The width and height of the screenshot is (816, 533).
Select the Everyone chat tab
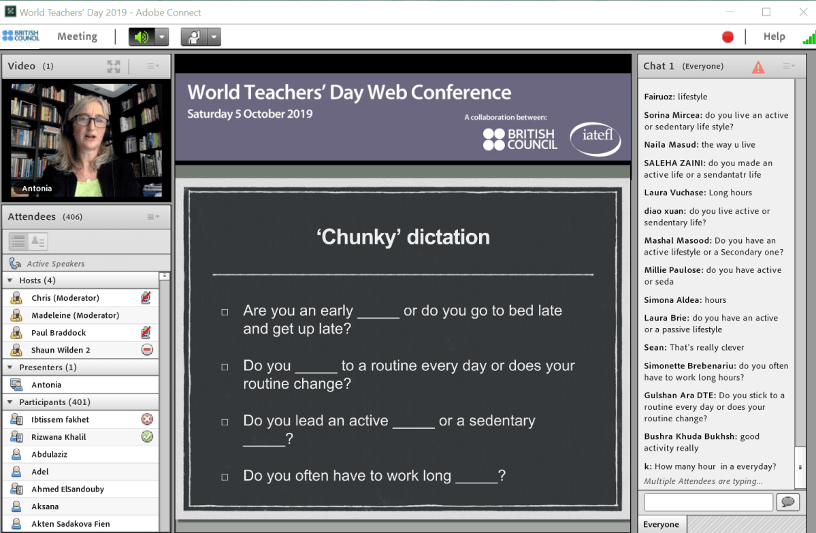pyautogui.click(x=661, y=524)
